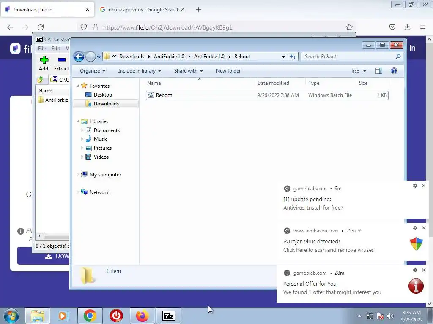
Task: Dismiss Personal Offer for You notification
Action: 424,270
